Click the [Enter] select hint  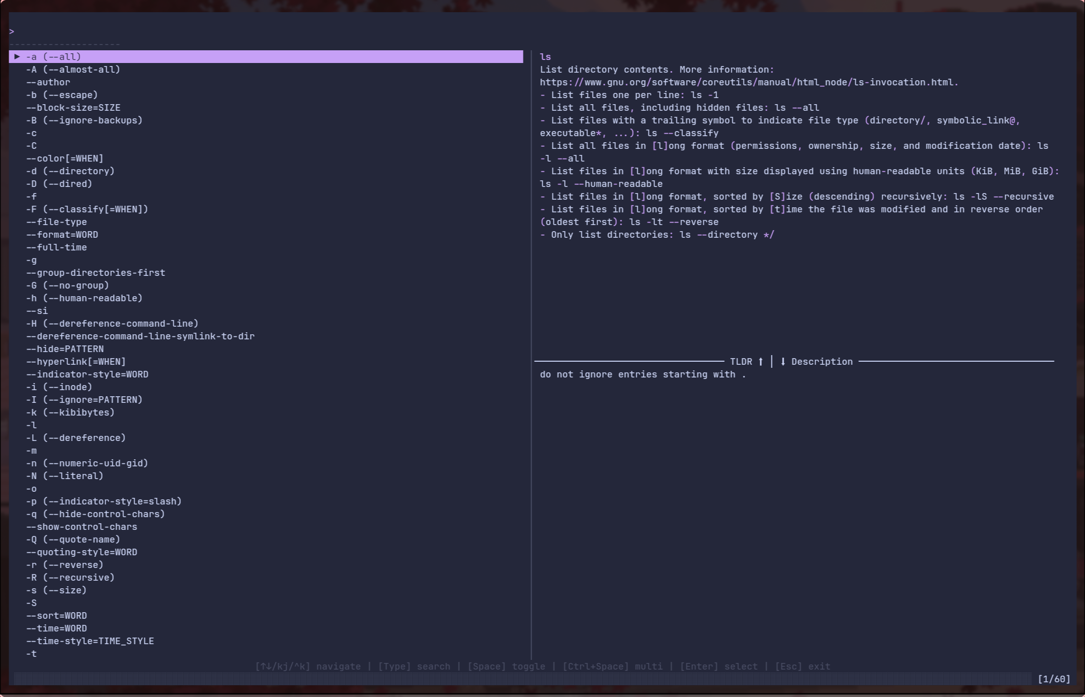[719, 667]
